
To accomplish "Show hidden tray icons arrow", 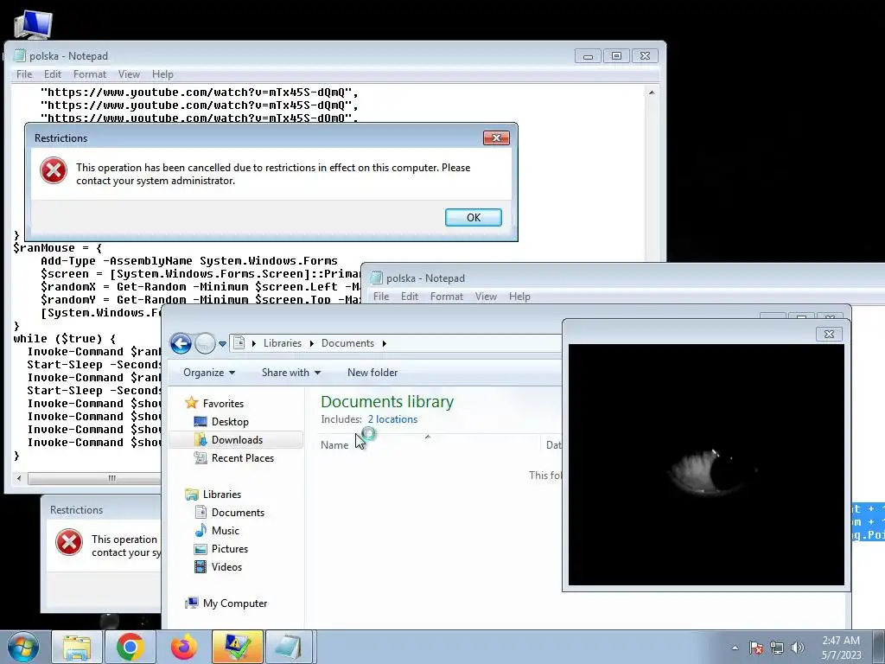I will pos(735,648).
